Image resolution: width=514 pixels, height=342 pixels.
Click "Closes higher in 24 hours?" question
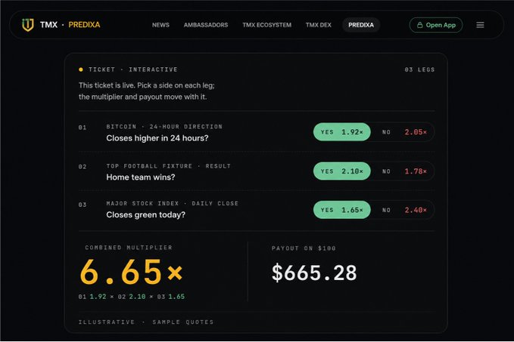(157, 138)
